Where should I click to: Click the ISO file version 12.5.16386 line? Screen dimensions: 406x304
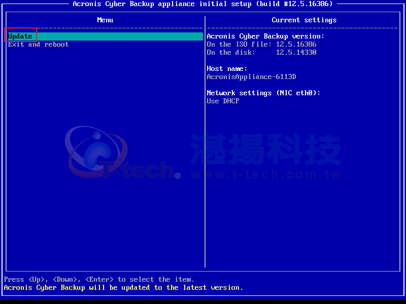261,45
